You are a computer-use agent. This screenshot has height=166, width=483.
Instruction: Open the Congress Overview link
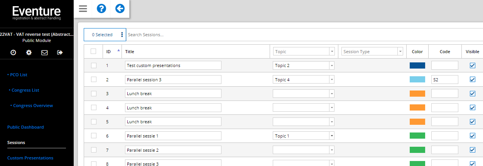(x=32, y=106)
